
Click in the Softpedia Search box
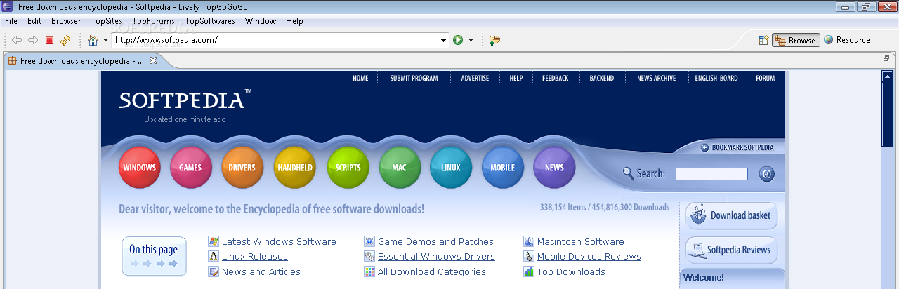coord(711,174)
